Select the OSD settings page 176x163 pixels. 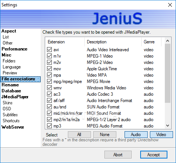tap(7, 109)
